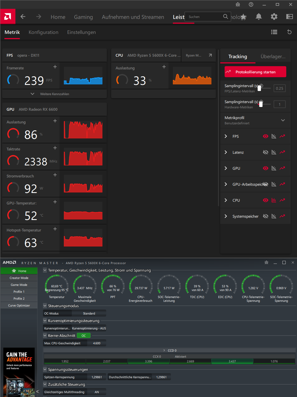Open bug report icon in AMD Software

[x=238, y=4]
